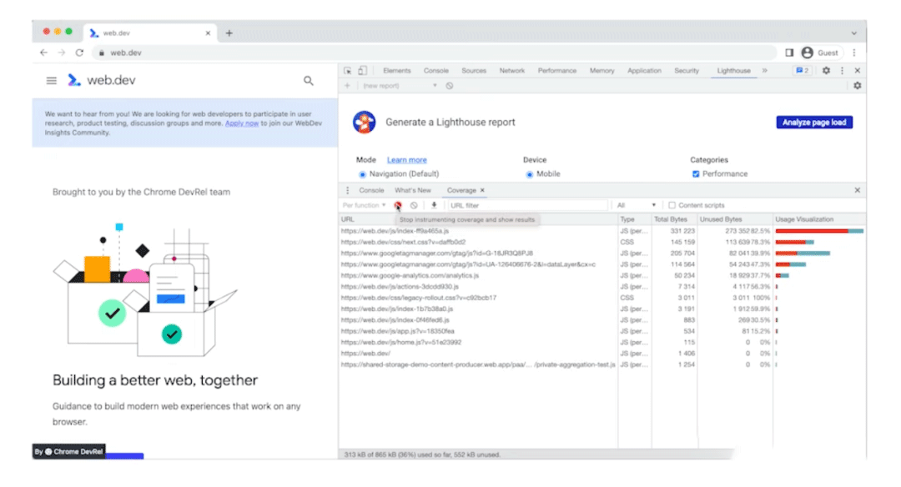Click the tab search chevron in tab strip
The width and height of the screenshot is (901, 487).
pos(854,33)
